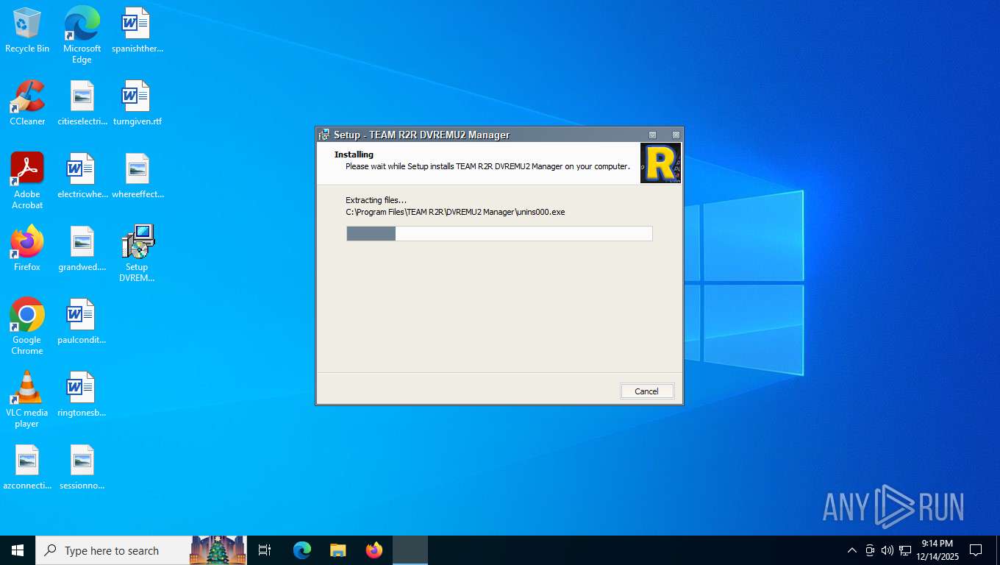
Task: Open the clock and calendar flyout
Action: tap(937, 550)
